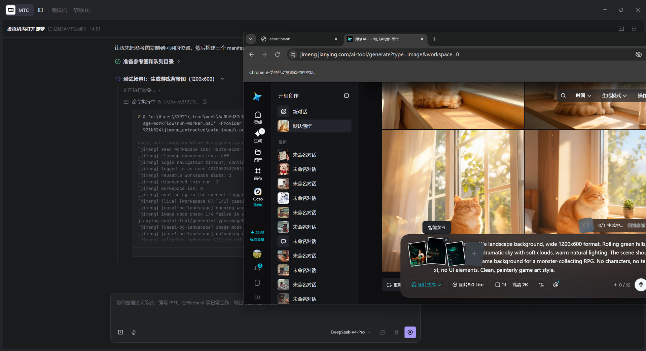Open the notifications bell in Jimeng
Image resolution: width=646 pixels, height=351 pixels.
click(x=257, y=268)
